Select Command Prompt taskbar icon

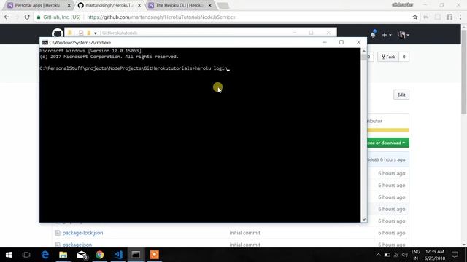tap(136, 255)
